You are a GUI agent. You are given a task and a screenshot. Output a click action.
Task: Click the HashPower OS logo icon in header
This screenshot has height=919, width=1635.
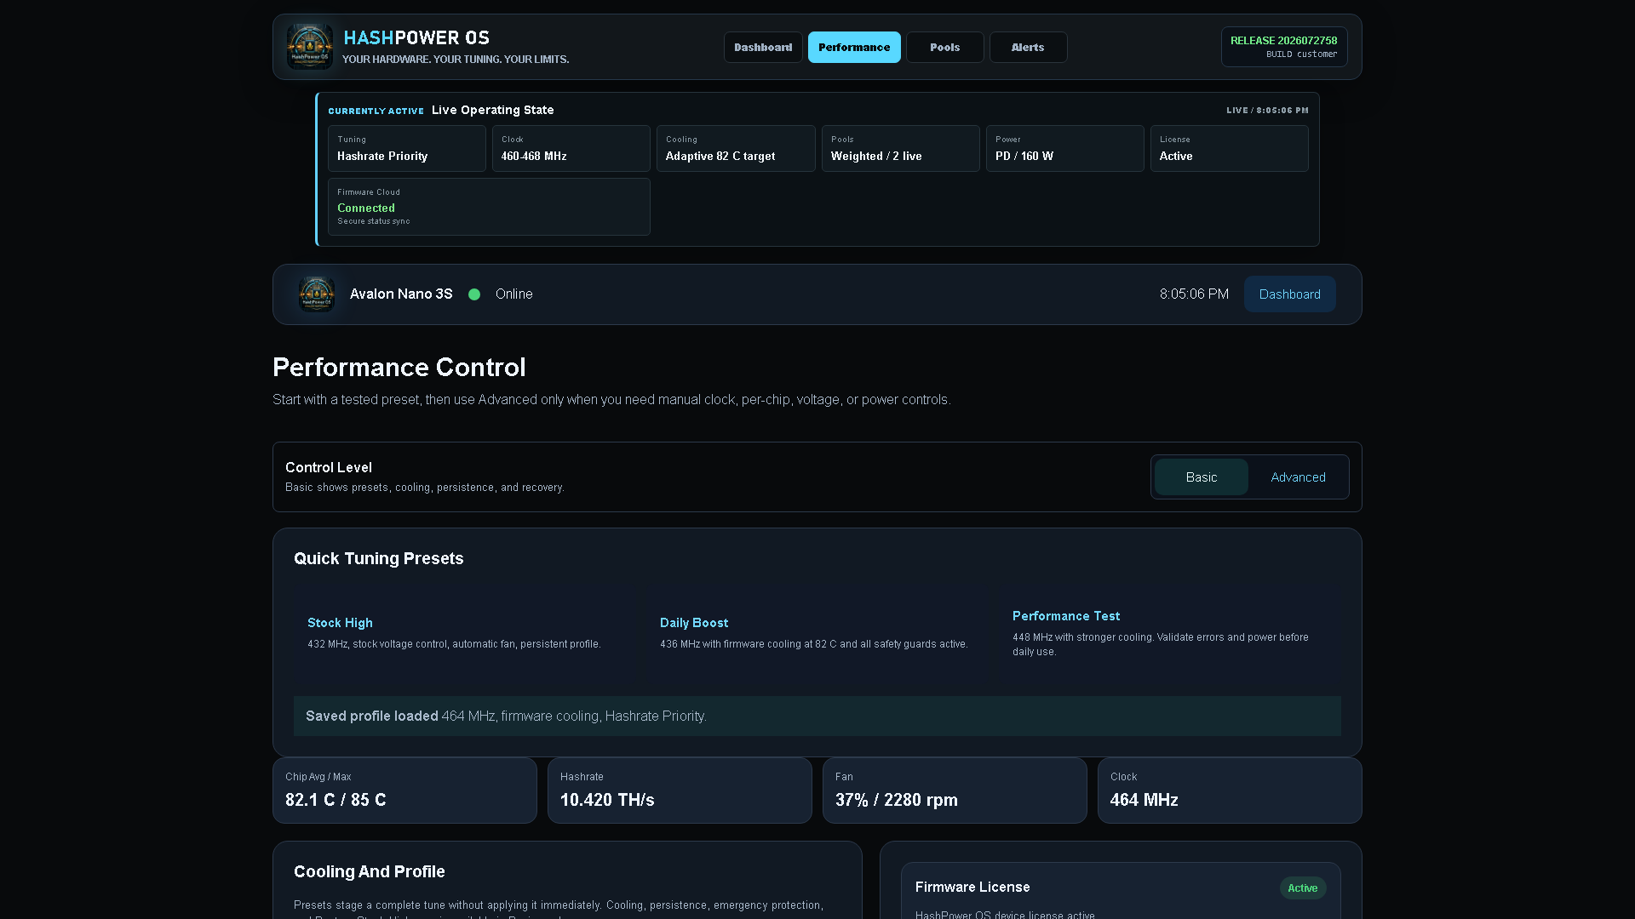point(309,47)
